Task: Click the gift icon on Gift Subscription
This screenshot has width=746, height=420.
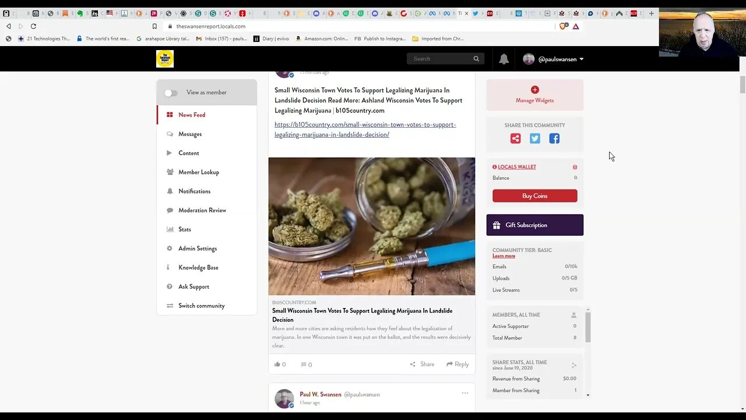Action: tap(497, 225)
